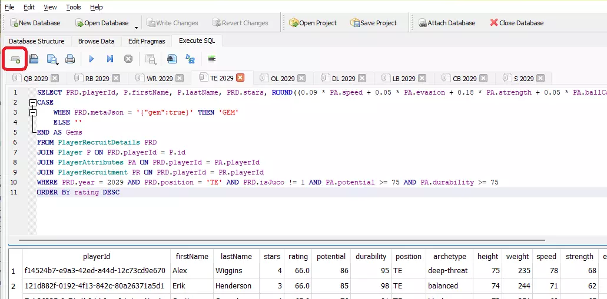Switch to the Browse Data tab
This screenshot has width=607, height=299.
tap(96, 41)
